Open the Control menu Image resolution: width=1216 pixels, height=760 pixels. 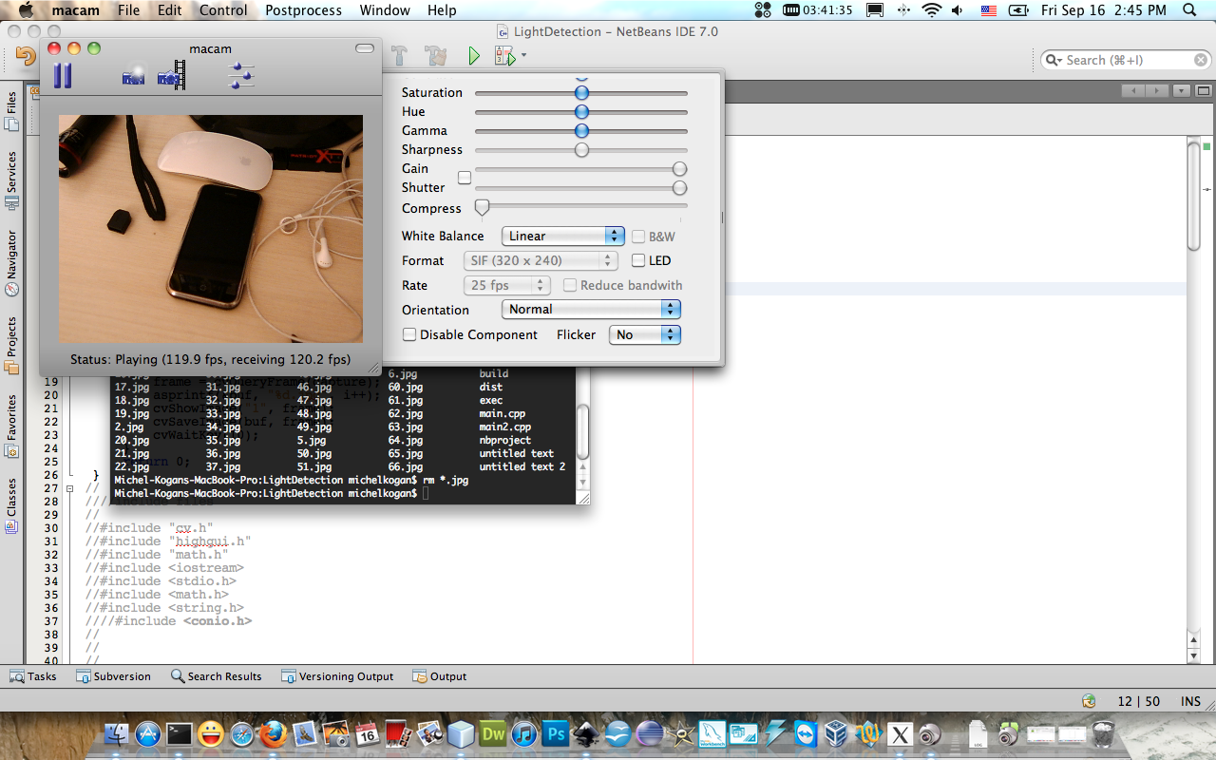tap(223, 10)
